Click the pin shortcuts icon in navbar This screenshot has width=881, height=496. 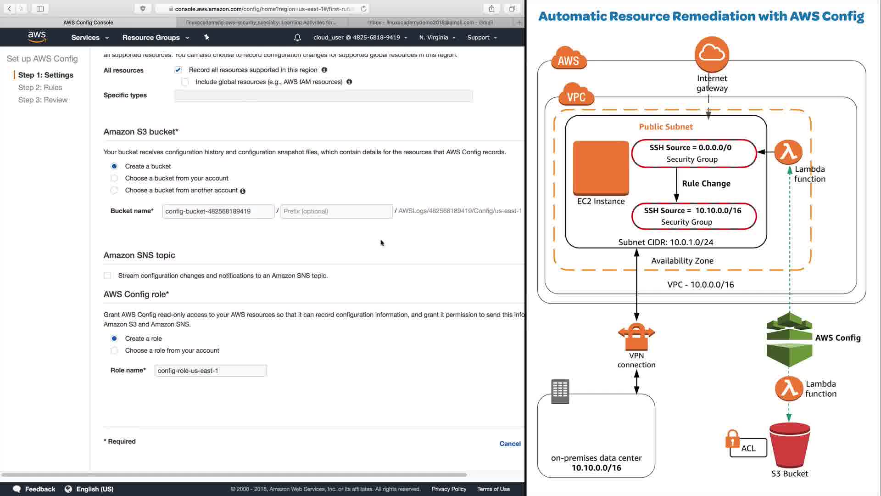[x=206, y=37]
